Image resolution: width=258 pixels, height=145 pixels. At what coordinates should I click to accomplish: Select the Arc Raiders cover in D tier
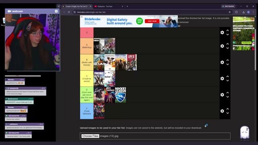[x=110, y=95]
